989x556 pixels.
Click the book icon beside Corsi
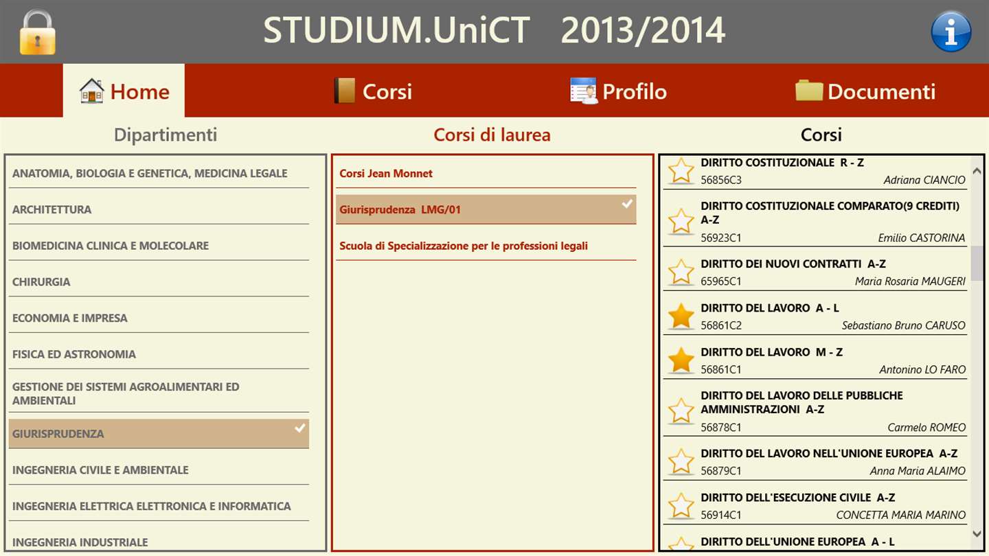coord(344,91)
